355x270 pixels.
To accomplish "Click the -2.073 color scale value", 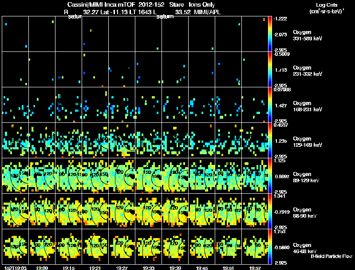I will (280, 35).
